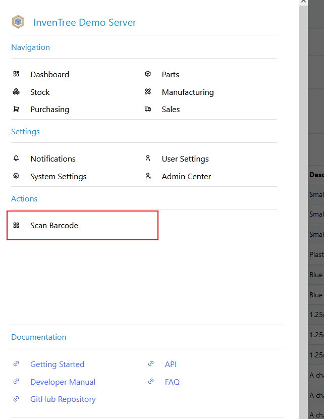Click the Purchasing cart icon

pos(16,109)
